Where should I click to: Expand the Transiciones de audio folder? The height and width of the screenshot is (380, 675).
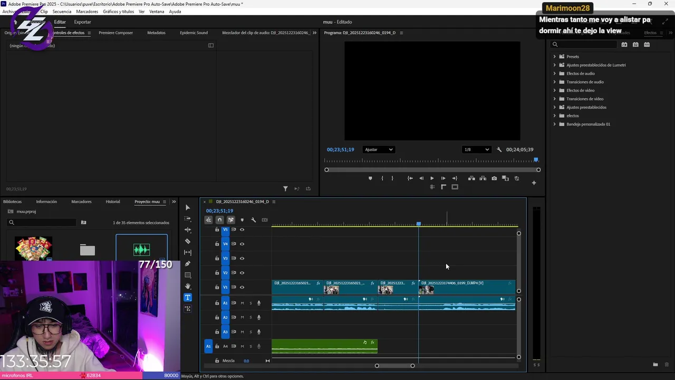pyautogui.click(x=554, y=82)
